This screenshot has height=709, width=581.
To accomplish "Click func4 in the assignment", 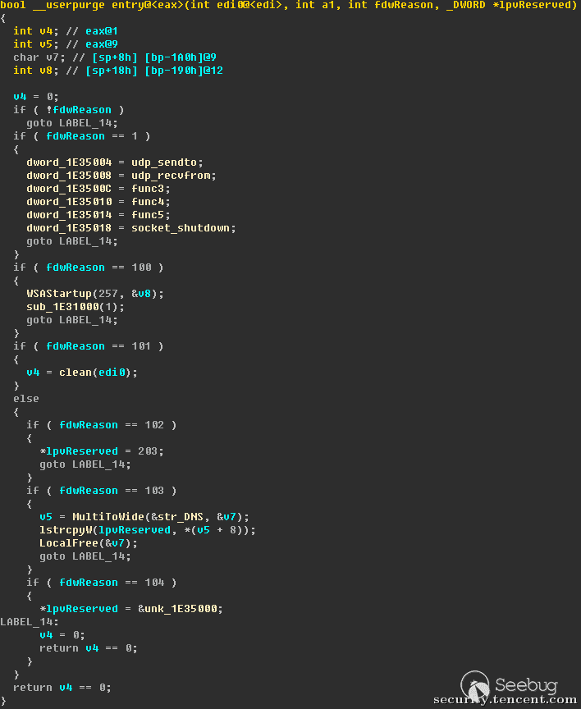I will point(148,202).
